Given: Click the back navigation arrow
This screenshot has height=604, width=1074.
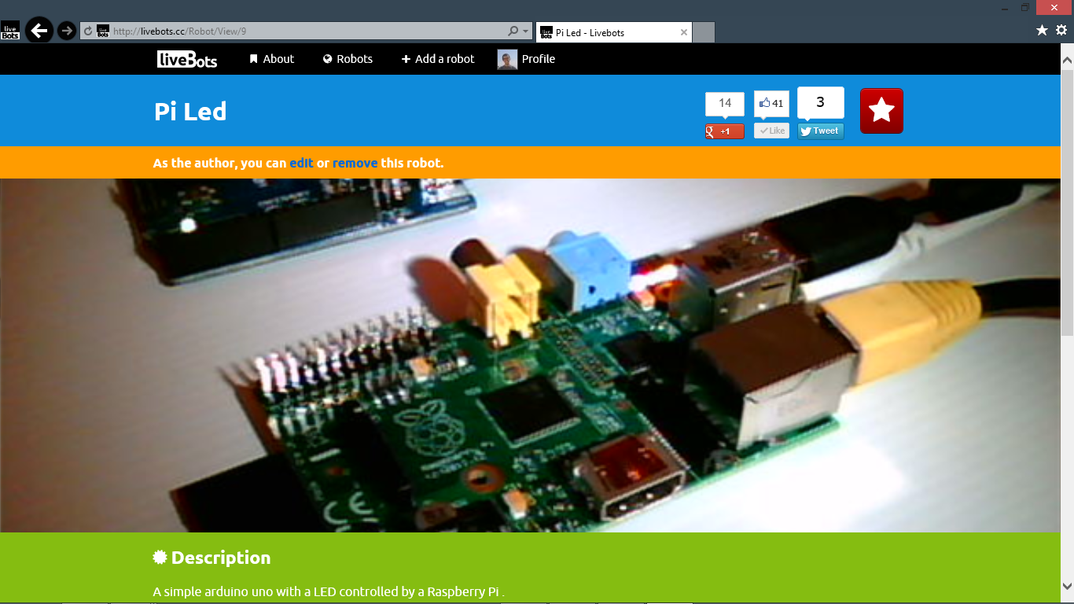Looking at the screenshot, I should (x=39, y=31).
